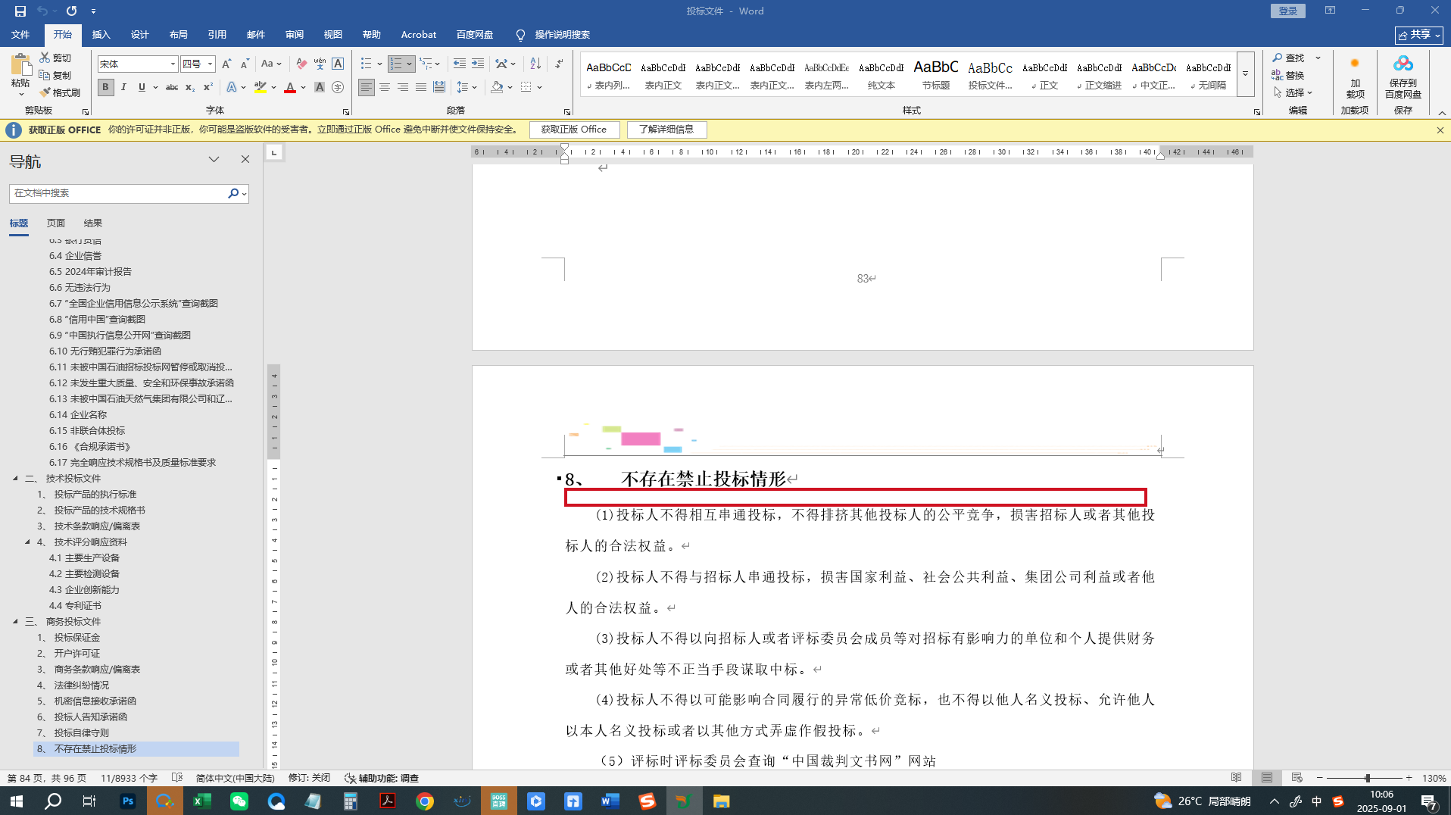Open the 插入 ribbon tab

pyautogui.click(x=101, y=34)
